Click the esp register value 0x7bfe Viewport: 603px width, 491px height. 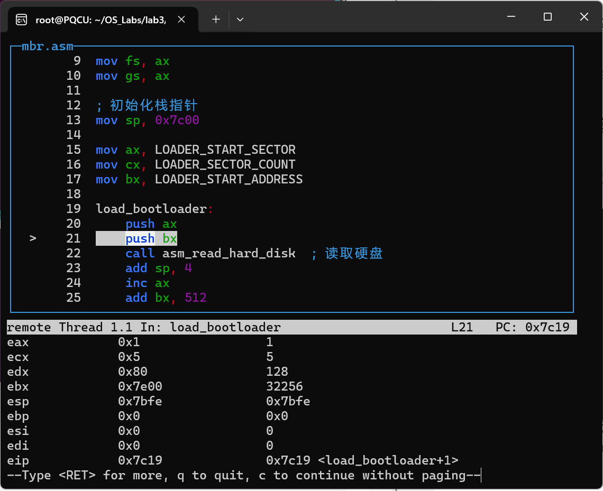[140, 402]
